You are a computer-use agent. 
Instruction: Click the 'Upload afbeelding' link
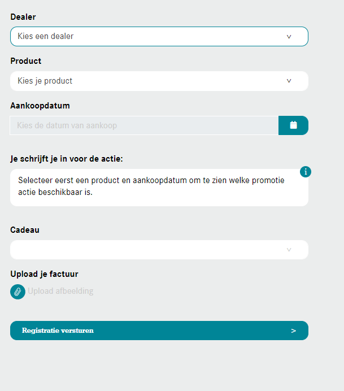coord(60,292)
